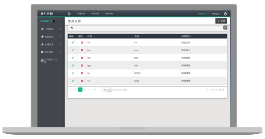Screen dimensions: 265x139
Task: Click the power logout icon
Action: click(226, 14)
